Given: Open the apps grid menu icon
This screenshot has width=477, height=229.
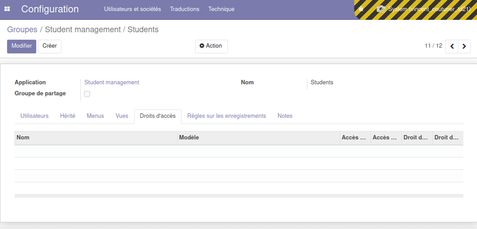Looking at the screenshot, I should click(7, 9).
